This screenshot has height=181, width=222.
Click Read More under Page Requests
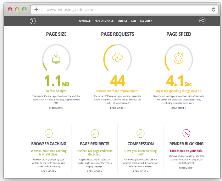click(x=117, y=108)
